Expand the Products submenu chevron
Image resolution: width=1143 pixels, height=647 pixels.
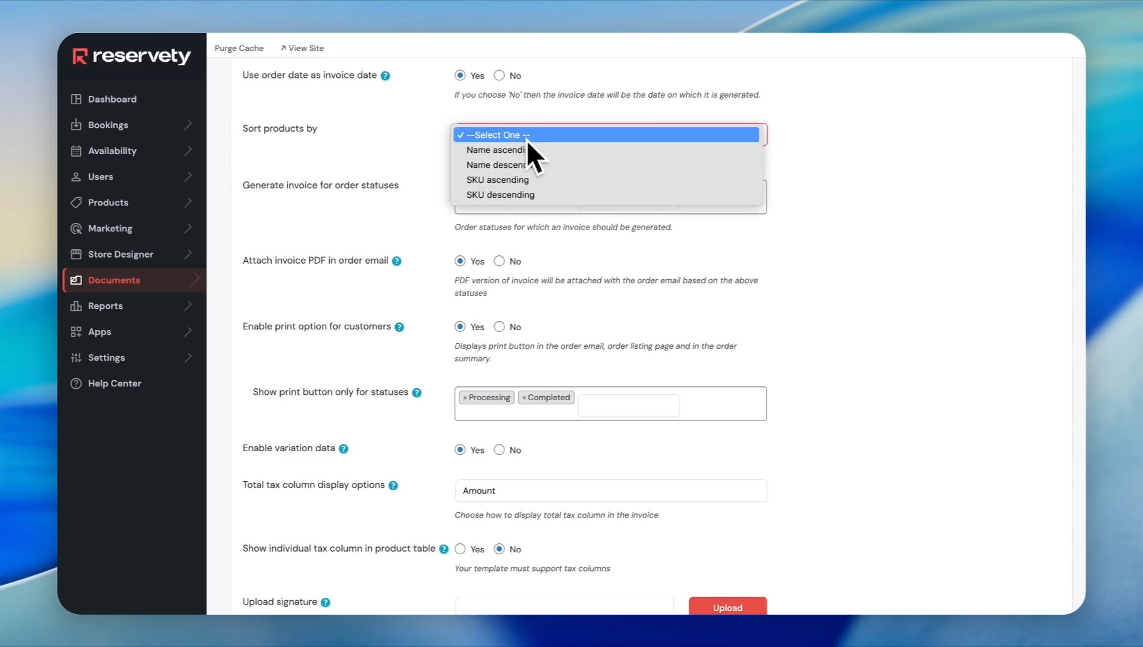click(x=188, y=202)
